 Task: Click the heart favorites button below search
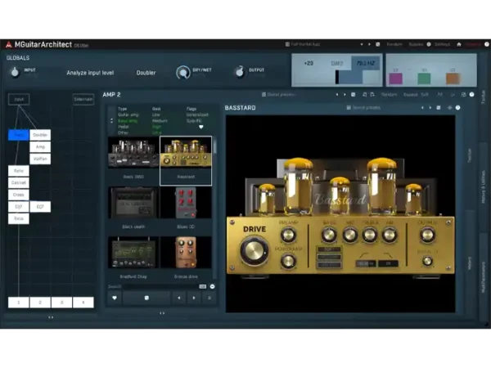[115, 298]
